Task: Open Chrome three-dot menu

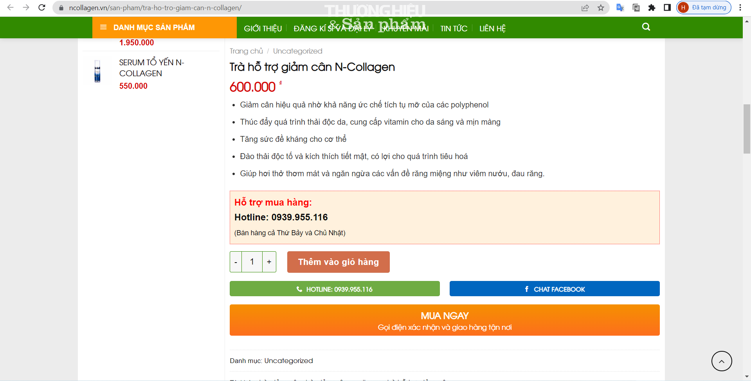Action: coord(740,8)
